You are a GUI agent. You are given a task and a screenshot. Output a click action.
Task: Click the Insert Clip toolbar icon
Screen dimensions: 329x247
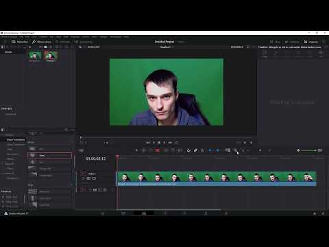(167, 150)
